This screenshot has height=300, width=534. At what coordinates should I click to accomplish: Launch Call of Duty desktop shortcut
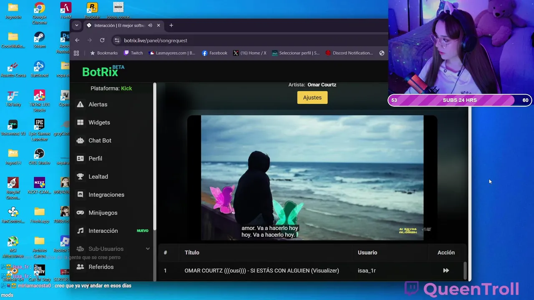click(40, 273)
